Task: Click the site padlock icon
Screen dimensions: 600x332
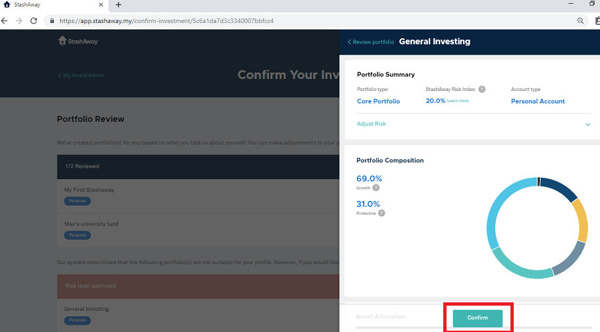Action: click(x=52, y=21)
